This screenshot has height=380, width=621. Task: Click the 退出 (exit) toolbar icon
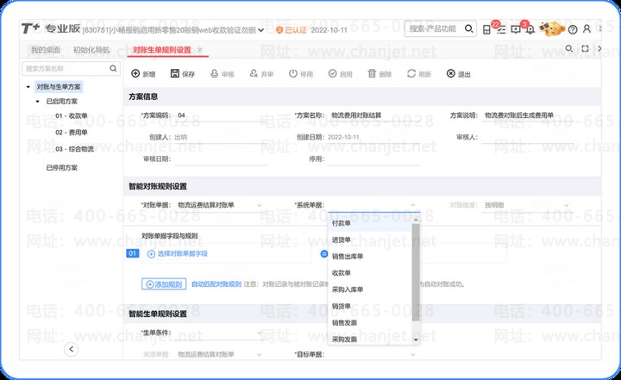pos(451,73)
